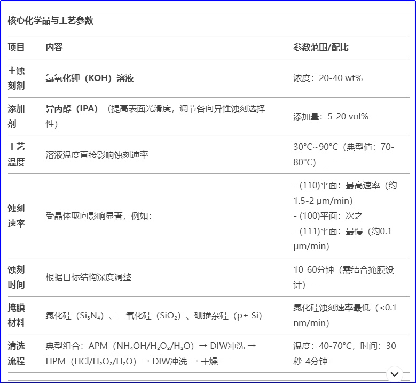Click text APM（NH₄OH/H₂O₂/H₂O）
Screen dimensions: 416x383
click(x=142, y=346)
